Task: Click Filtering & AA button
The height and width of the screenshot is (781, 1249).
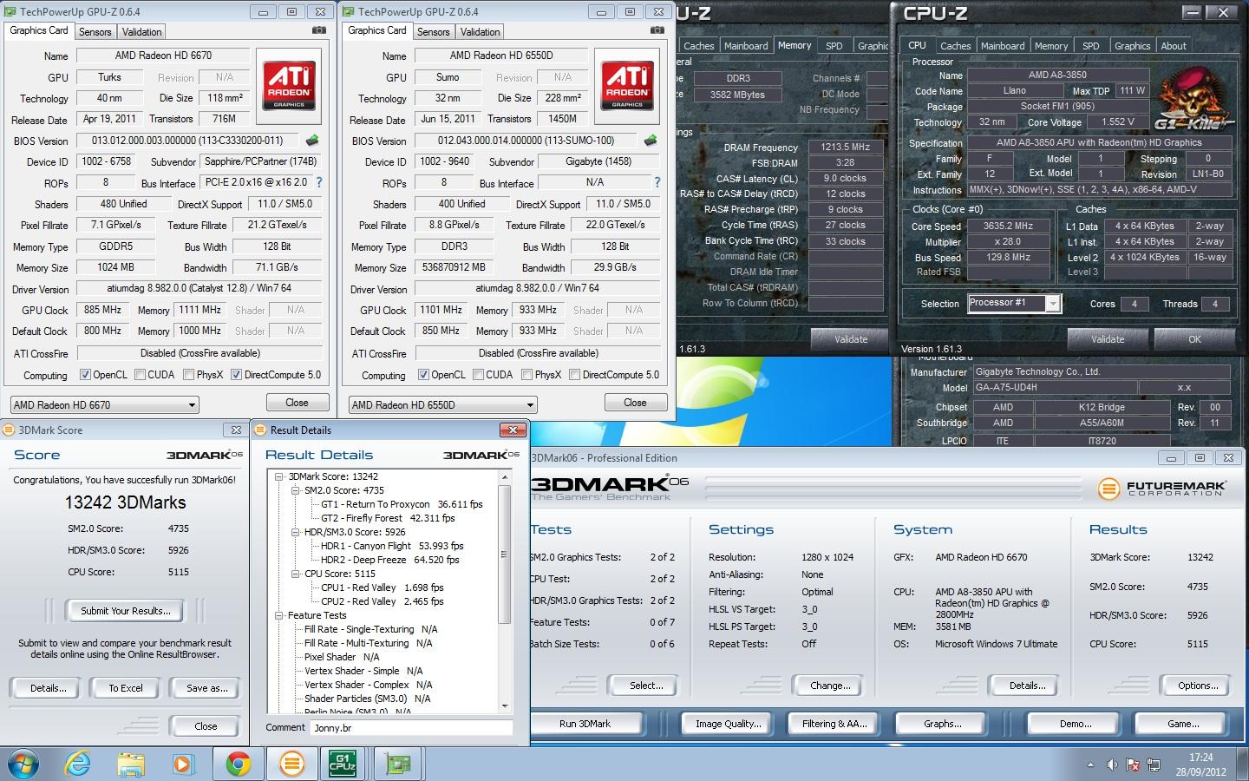Action: 834,724
